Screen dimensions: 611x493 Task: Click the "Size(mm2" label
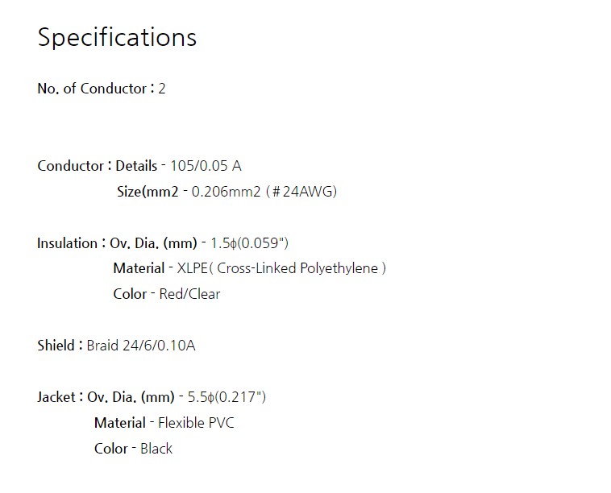(x=148, y=192)
